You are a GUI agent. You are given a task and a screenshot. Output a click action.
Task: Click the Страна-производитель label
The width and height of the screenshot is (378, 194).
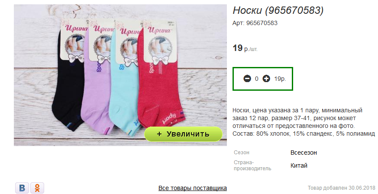click(252, 165)
